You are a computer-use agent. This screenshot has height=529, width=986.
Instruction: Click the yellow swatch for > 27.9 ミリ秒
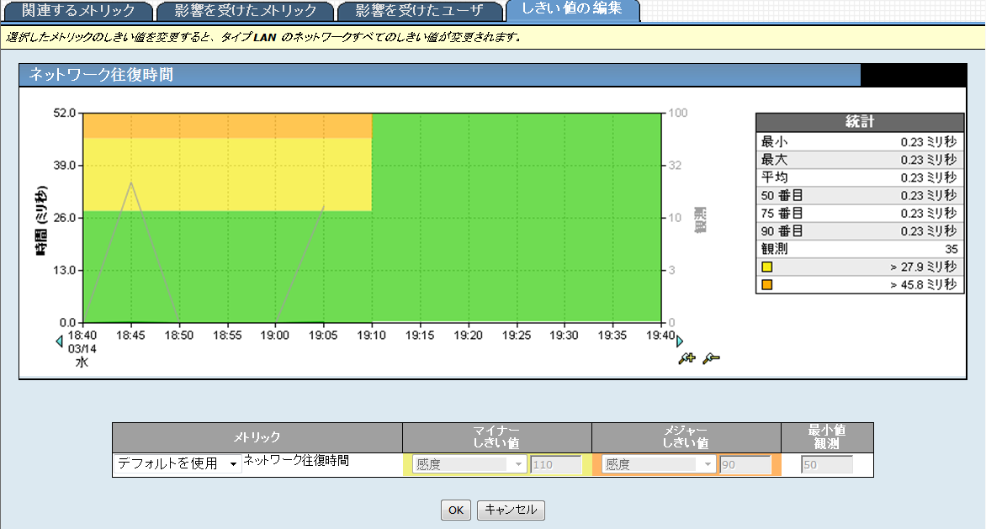click(766, 267)
